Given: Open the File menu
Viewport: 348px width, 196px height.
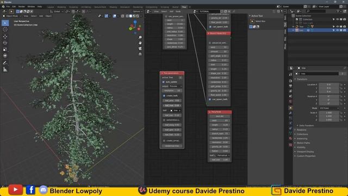Looking at the screenshot, I should 8,7.
